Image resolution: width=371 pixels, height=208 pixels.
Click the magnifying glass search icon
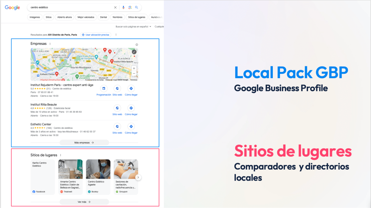137,7
